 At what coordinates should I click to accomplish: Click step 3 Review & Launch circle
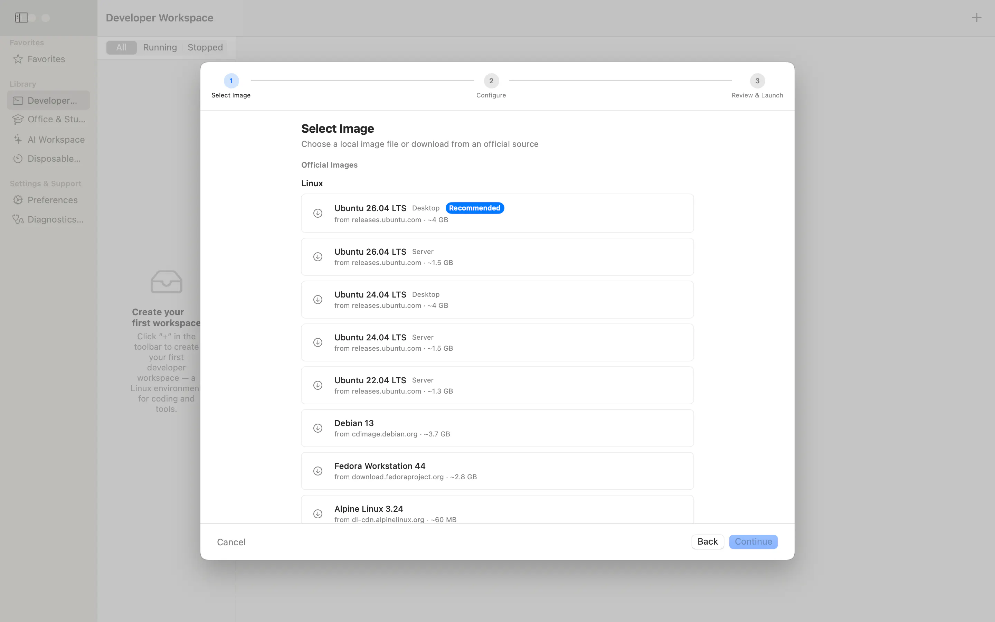point(757,81)
